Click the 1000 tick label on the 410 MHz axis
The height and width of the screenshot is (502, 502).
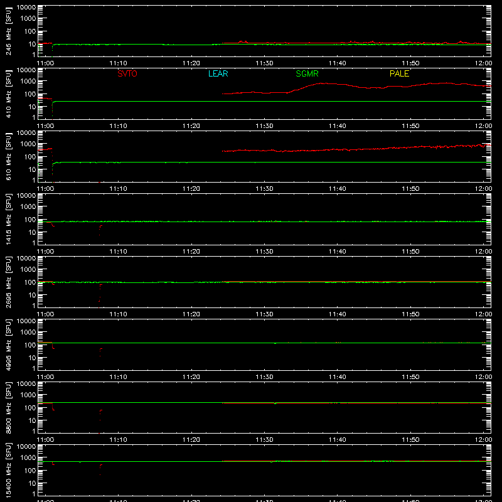[28, 82]
